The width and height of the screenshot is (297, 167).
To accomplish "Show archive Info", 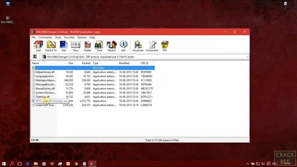I will tap(123, 46).
